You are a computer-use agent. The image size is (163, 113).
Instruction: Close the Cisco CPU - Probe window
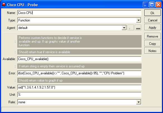coord(158,5)
